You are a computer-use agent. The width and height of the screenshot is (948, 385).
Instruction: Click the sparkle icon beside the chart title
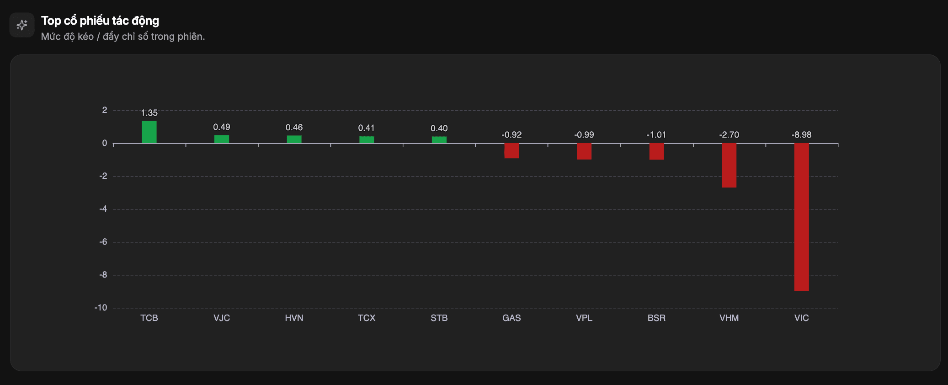[x=22, y=25]
